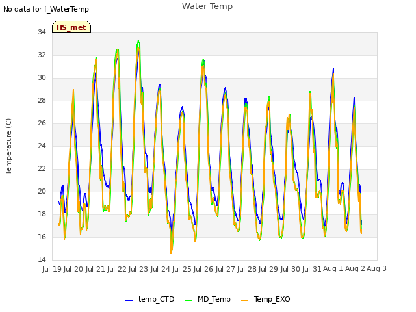This screenshot has width=416, height=312.
Task: Click the 30 y-axis tick label
Action: pos(42,78)
